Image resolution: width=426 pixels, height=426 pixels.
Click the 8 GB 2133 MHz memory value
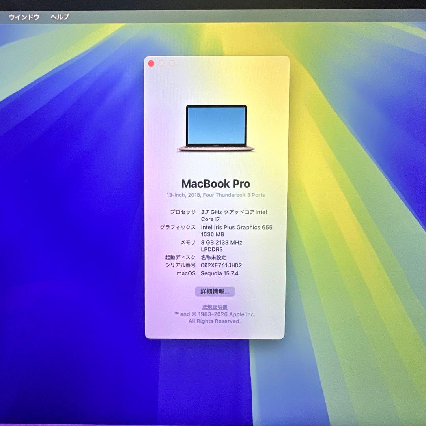(221, 242)
